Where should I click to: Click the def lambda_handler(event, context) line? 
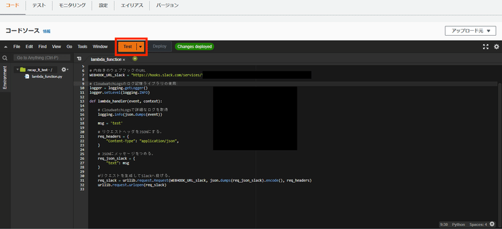tap(126, 101)
